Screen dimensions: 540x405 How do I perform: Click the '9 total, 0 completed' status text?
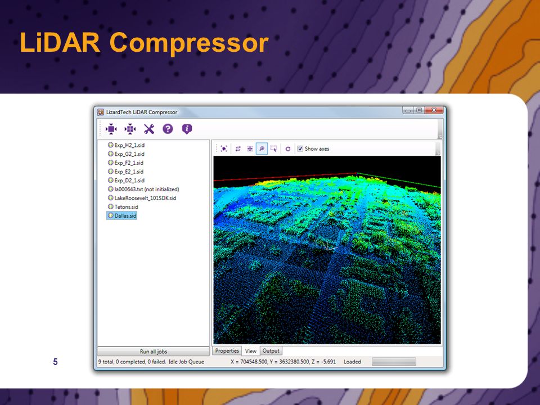(132, 362)
